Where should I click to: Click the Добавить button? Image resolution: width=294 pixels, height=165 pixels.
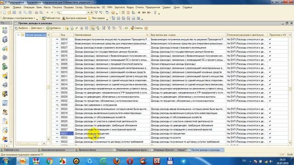pyautogui.click(x=54, y=28)
